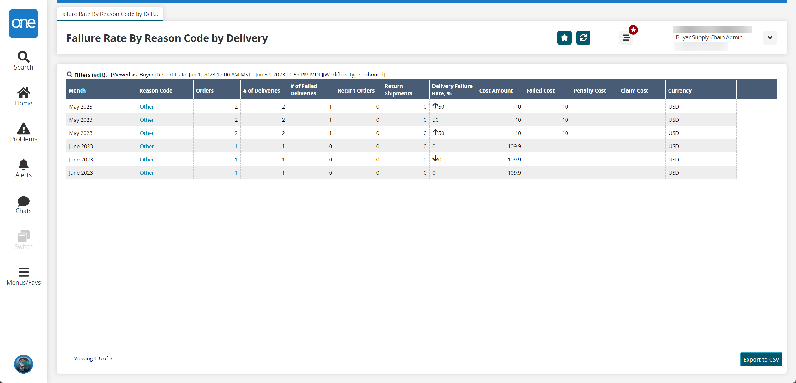Click the user avatar at sidebar bottom
The image size is (796, 383).
pyautogui.click(x=24, y=364)
